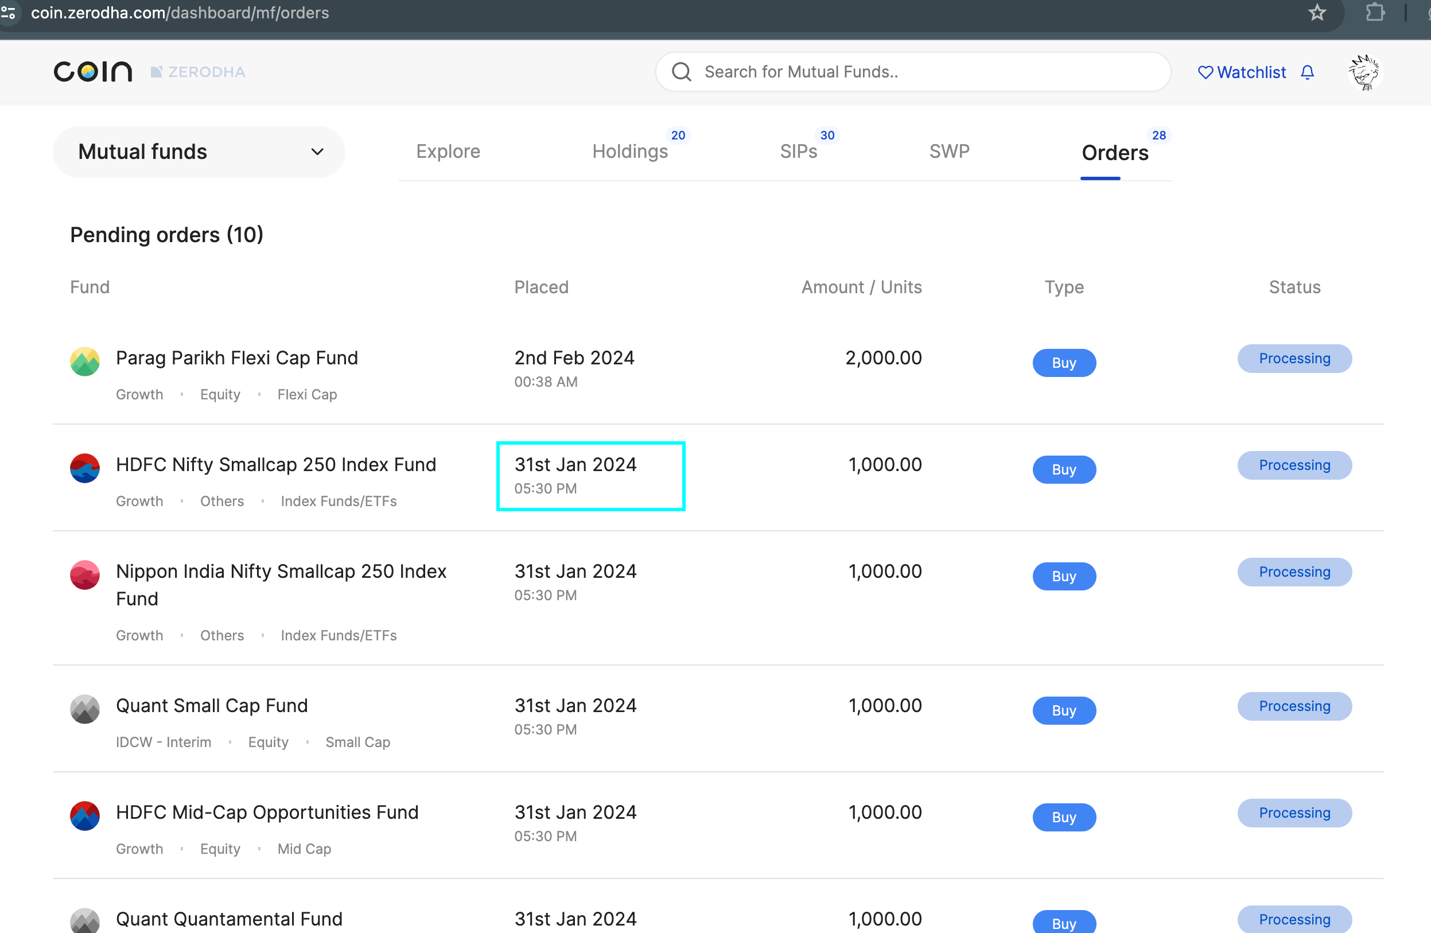Click the Small Cap category tag
The width and height of the screenshot is (1431, 933).
[358, 742]
